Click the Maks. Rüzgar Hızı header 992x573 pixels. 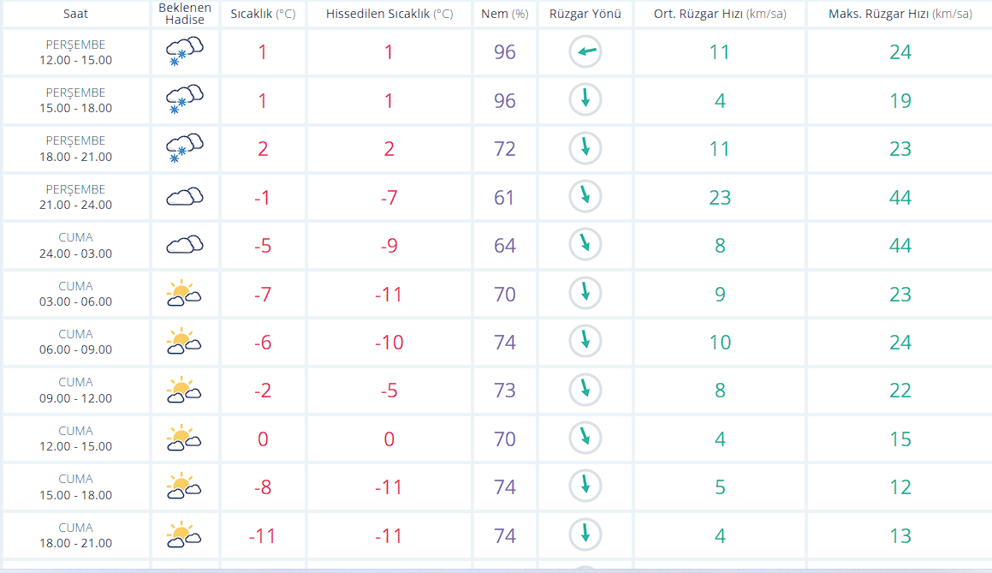coord(900,15)
